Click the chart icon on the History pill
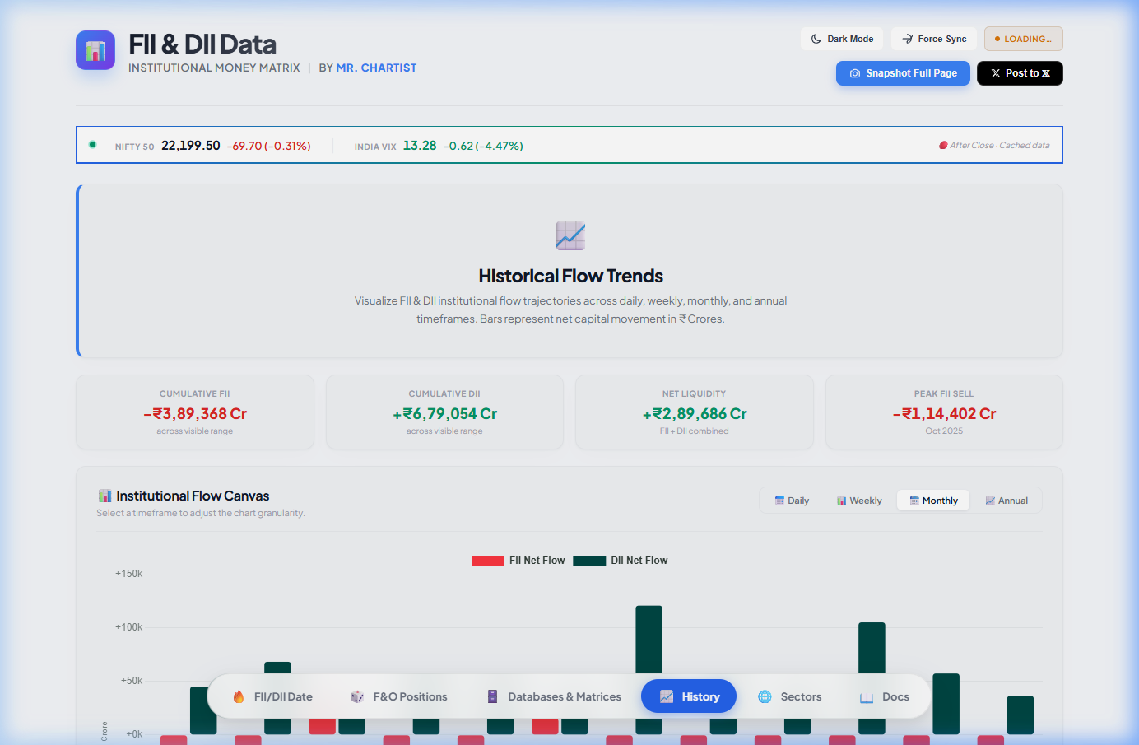Viewport: 1139px width, 745px height. [667, 696]
